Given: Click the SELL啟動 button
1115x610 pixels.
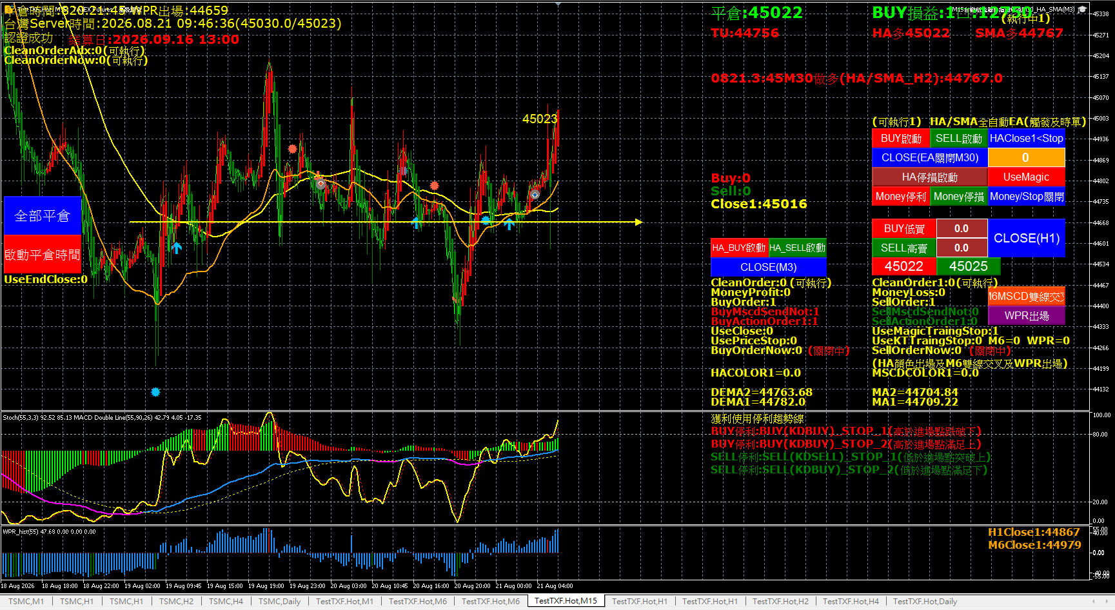Looking at the screenshot, I should [x=958, y=139].
